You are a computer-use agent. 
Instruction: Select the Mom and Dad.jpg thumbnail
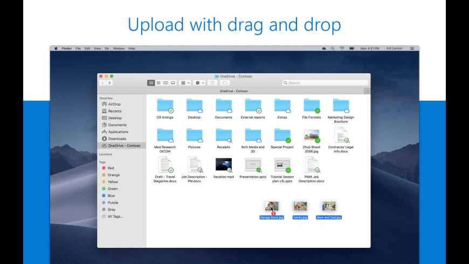pos(329,206)
